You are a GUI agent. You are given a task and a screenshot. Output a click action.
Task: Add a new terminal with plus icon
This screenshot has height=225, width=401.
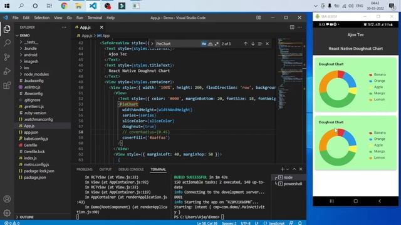283,169
